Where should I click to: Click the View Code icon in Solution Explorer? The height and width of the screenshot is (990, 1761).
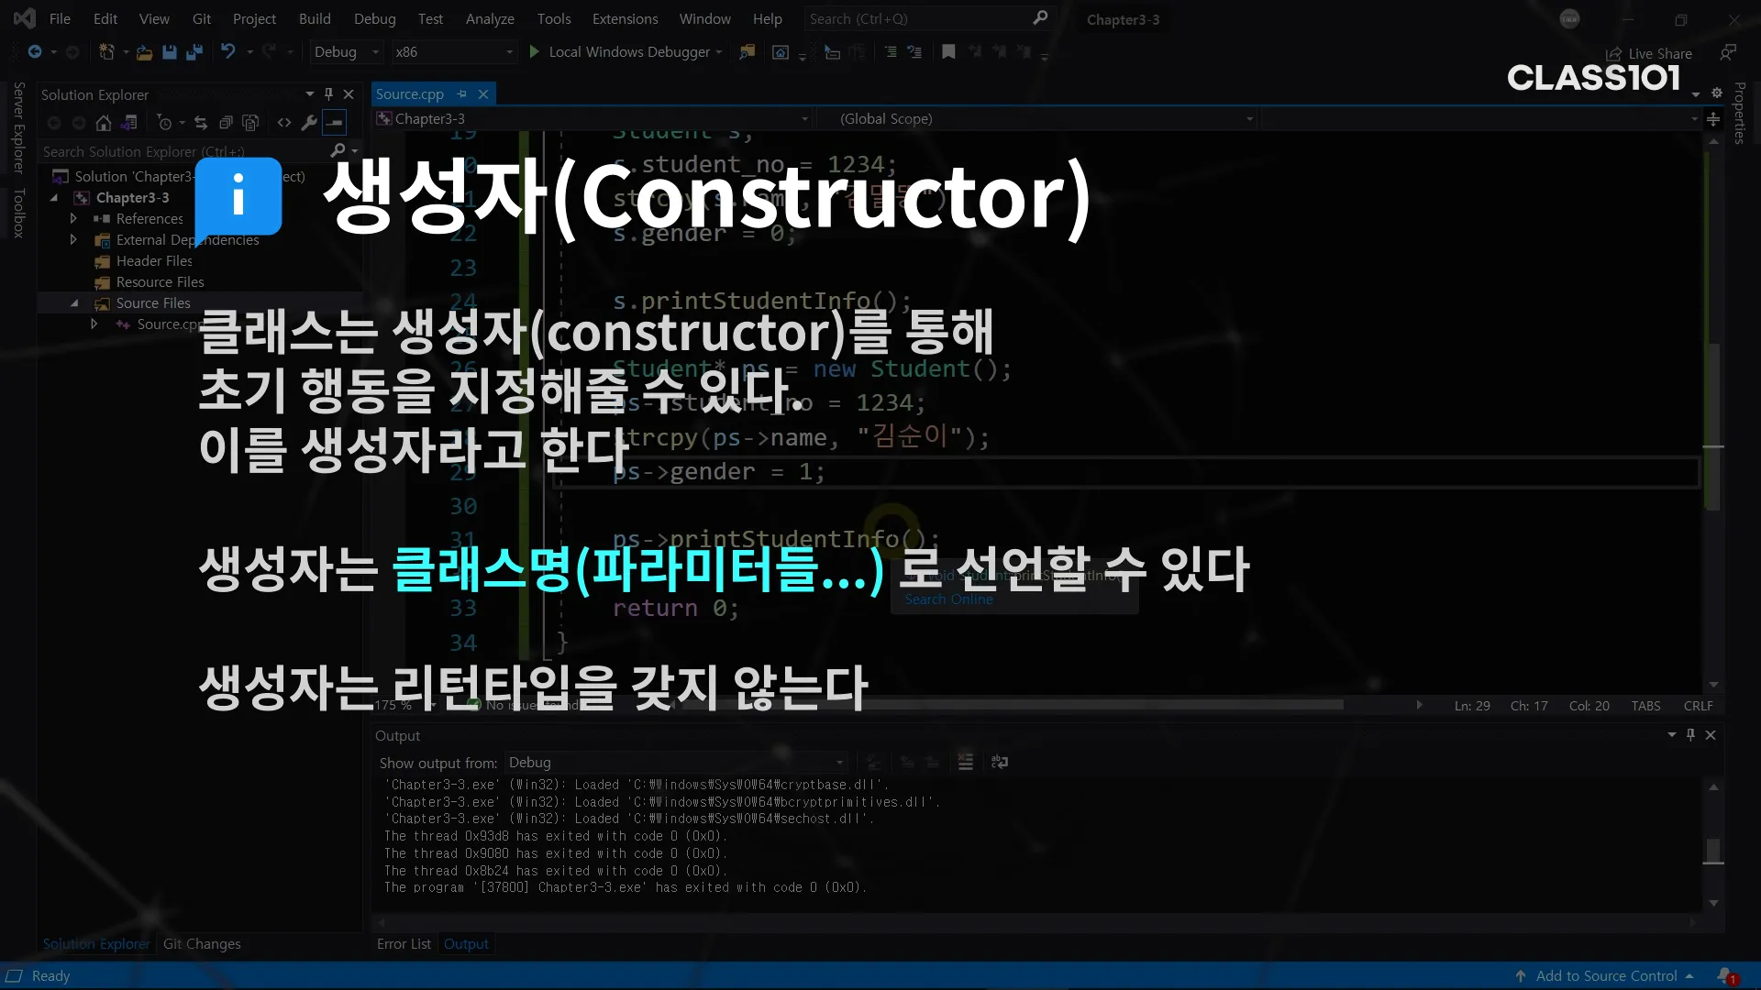point(284,123)
